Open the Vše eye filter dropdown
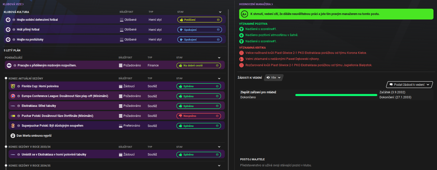 tap(273, 78)
